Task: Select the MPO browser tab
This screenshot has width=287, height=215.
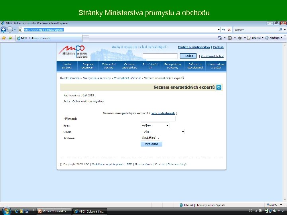Action: click(49, 38)
